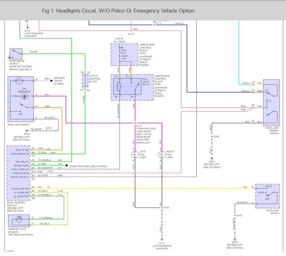Click the DK GRN/WHT 1317 wire label
Screen dimensions: 286x256
point(50,167)
